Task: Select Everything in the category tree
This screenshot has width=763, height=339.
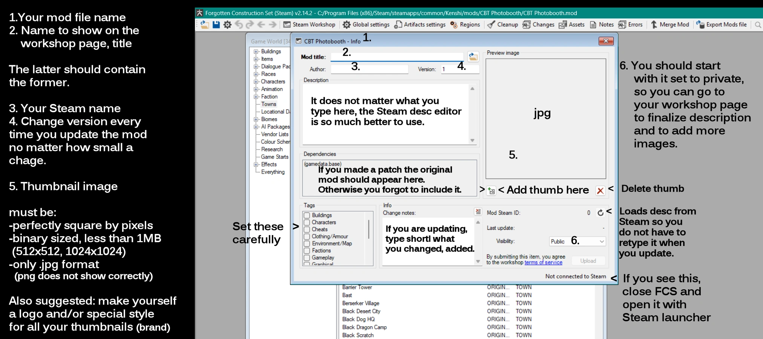Action: click(273, 172)
